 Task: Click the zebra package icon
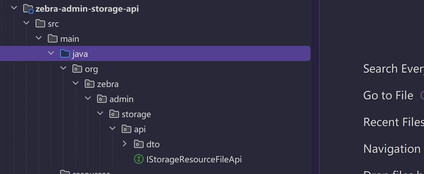90,84
